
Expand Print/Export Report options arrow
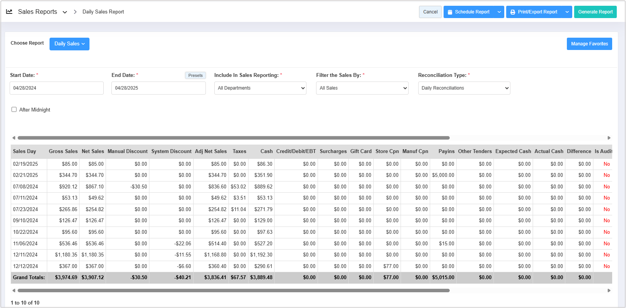tap(567, 12)
